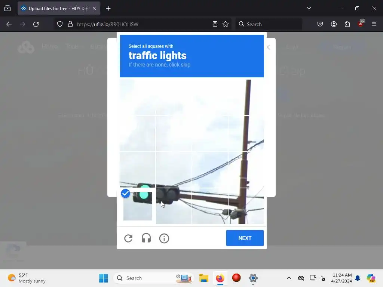Open the Firefox account icon
The width and height of the screenshot is (383, 287).
pos(334,24)
